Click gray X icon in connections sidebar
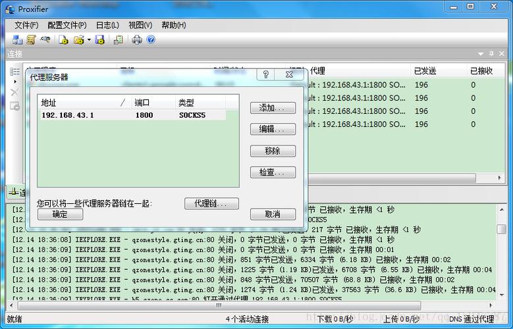The image size is (513, 329). (14, 93)
